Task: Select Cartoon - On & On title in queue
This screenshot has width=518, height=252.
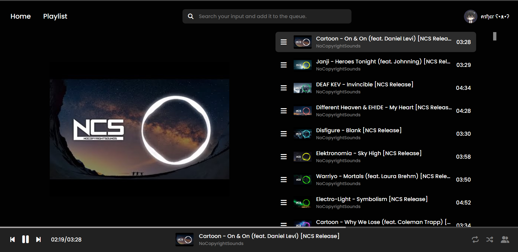Action: (x=384, y=39)
